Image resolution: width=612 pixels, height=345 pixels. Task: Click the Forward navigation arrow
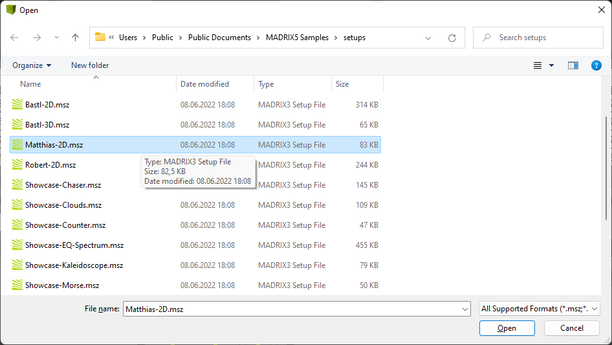pos(37,38)
